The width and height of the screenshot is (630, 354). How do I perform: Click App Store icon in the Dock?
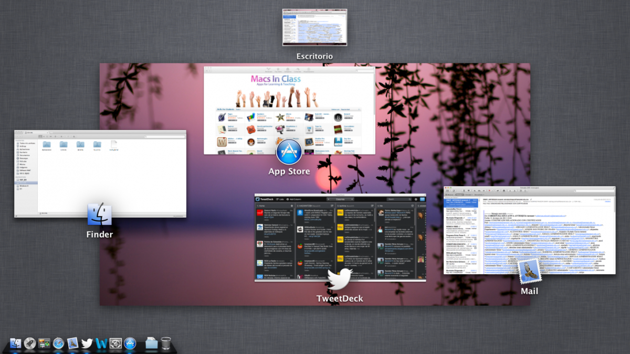click(130, 344)
